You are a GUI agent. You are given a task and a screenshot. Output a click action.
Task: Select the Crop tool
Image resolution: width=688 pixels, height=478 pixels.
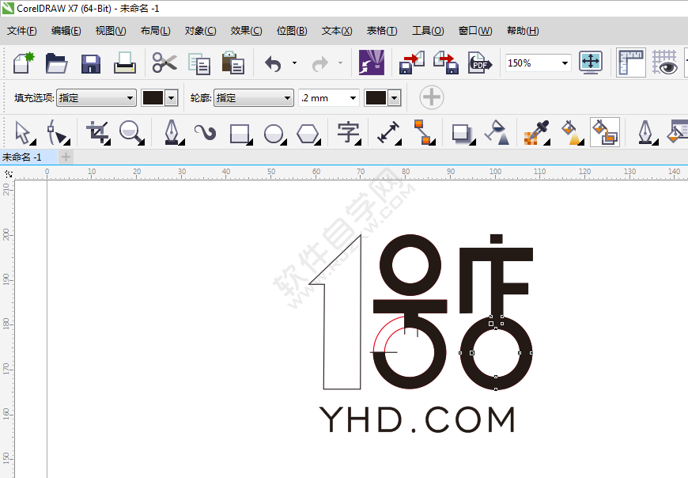(x=98, y=133)
